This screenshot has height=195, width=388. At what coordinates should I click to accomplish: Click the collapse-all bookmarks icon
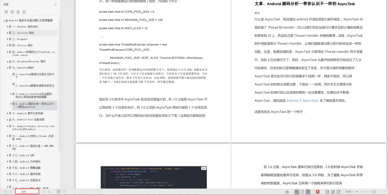pos(12,12)
